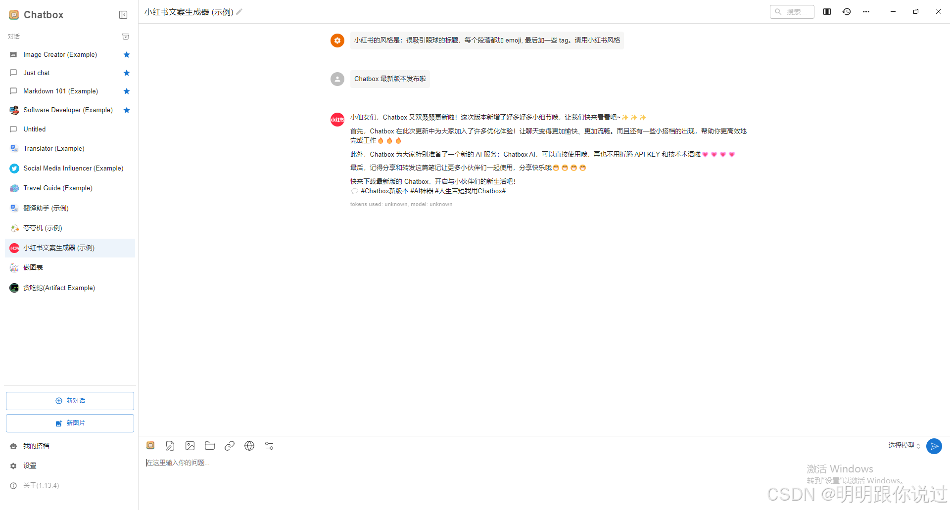Image resolution: width=950 pixels, height=510 pixels.
Task: Click the attach file folder icon
Action: pos(210,446)
